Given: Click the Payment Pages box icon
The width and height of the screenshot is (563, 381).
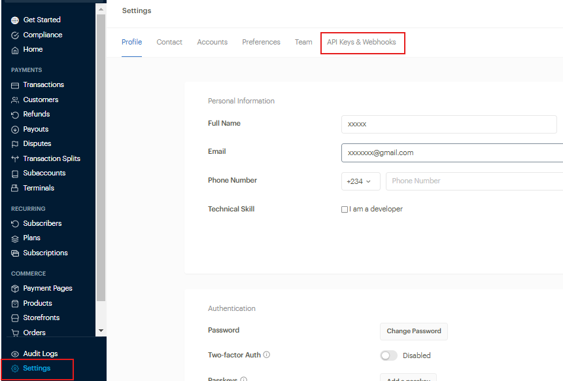Looking at the screenshot, I should 15,289.
